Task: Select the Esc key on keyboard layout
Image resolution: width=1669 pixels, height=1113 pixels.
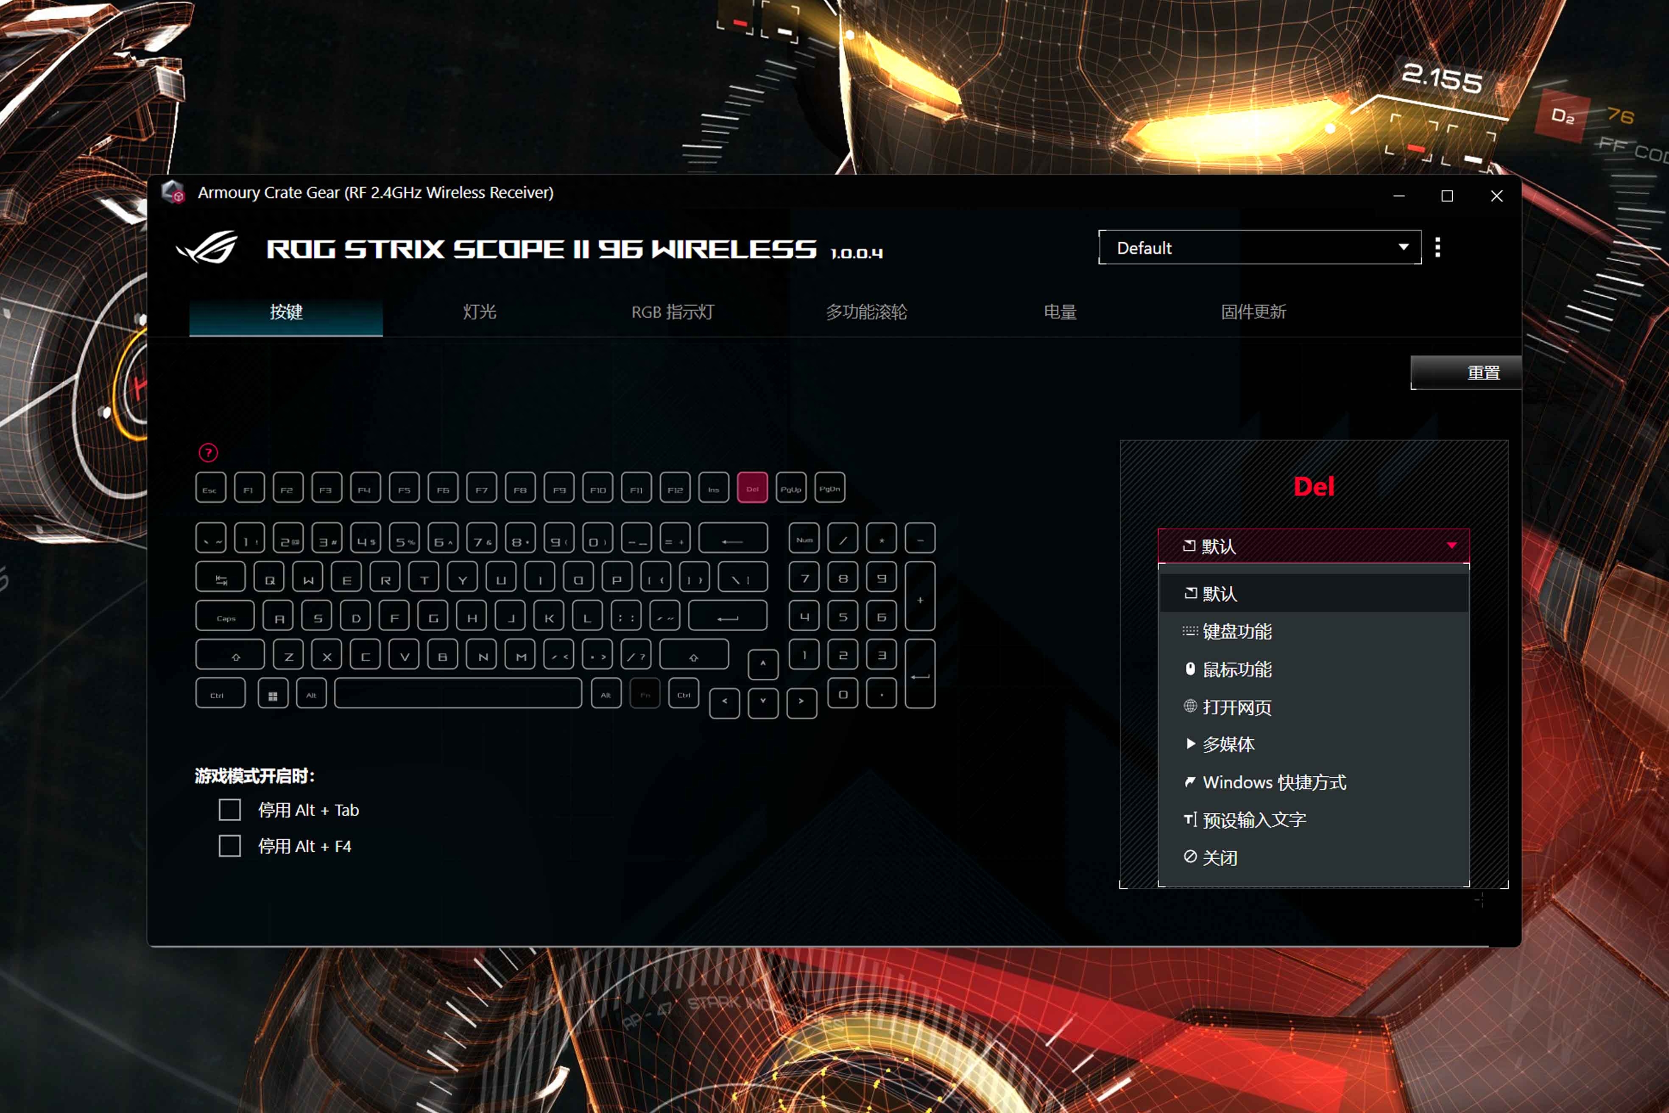Action: pyautogui.click(x=211, y=488)
